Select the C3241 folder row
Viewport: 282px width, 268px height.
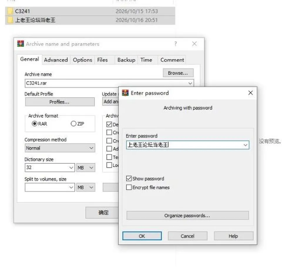(x=90, y=11)
